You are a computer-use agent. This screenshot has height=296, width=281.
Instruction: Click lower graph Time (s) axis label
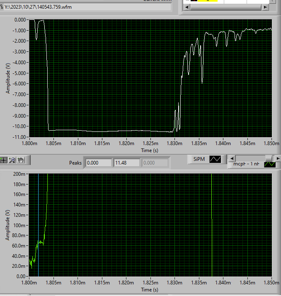tap(150, 290)
